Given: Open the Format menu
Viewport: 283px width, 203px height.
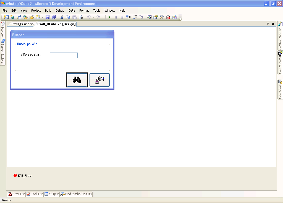Looking at the screenshot, I should [x=84, y=11].
